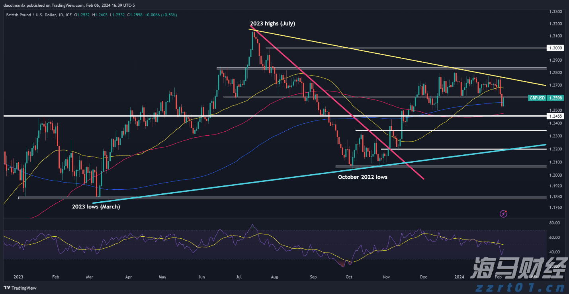Screen dimensions: 569x294
Task: Click the 1.2455 horizontal level price tag
Action: click(x=557, y=116)
